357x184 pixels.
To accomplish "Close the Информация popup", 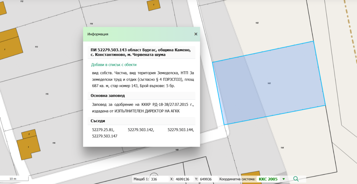I will 196,34.
